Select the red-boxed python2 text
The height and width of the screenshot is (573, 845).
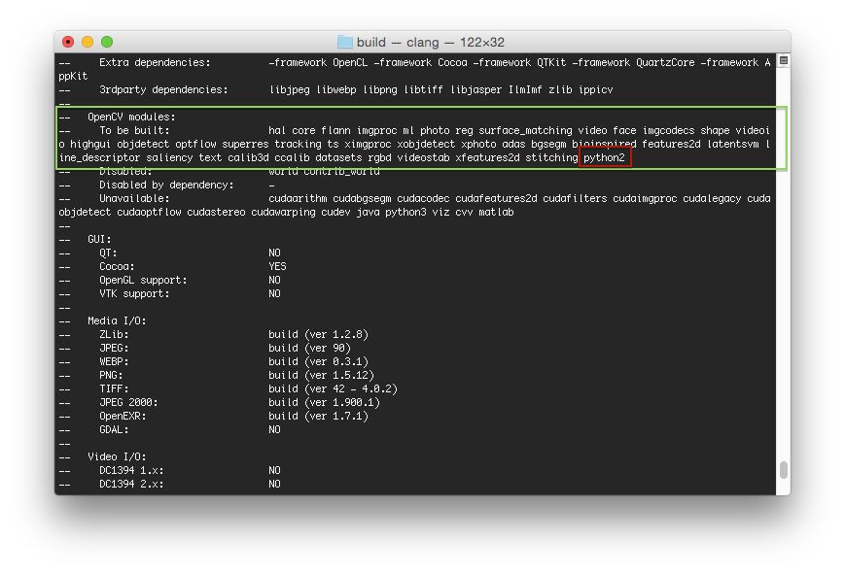[604, 156]
